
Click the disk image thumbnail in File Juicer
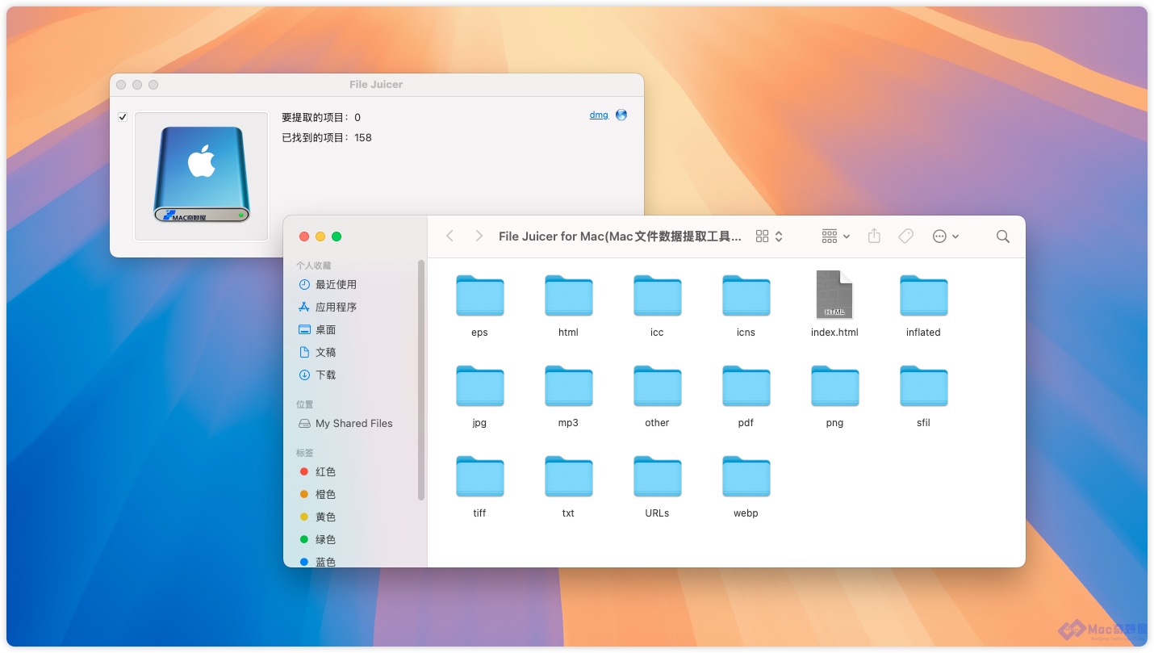(x=201, y=176)
